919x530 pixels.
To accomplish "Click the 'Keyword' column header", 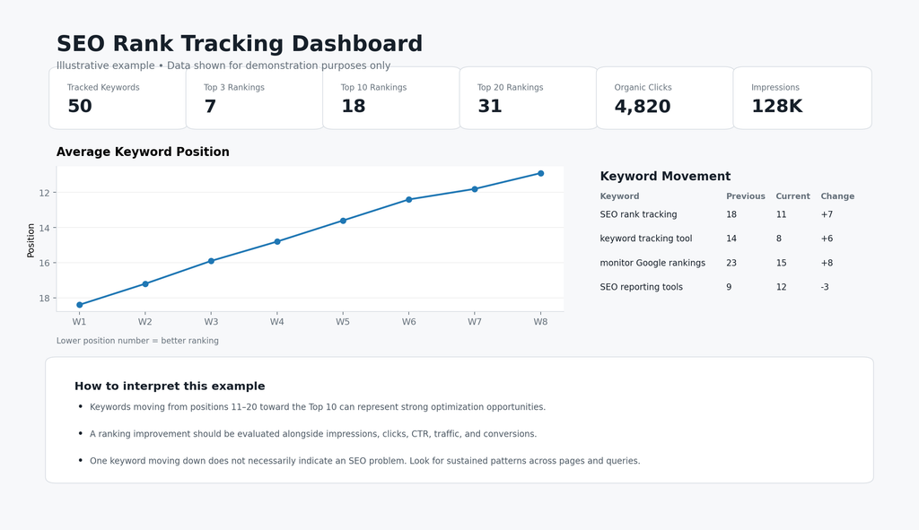I will coord(619,196).
